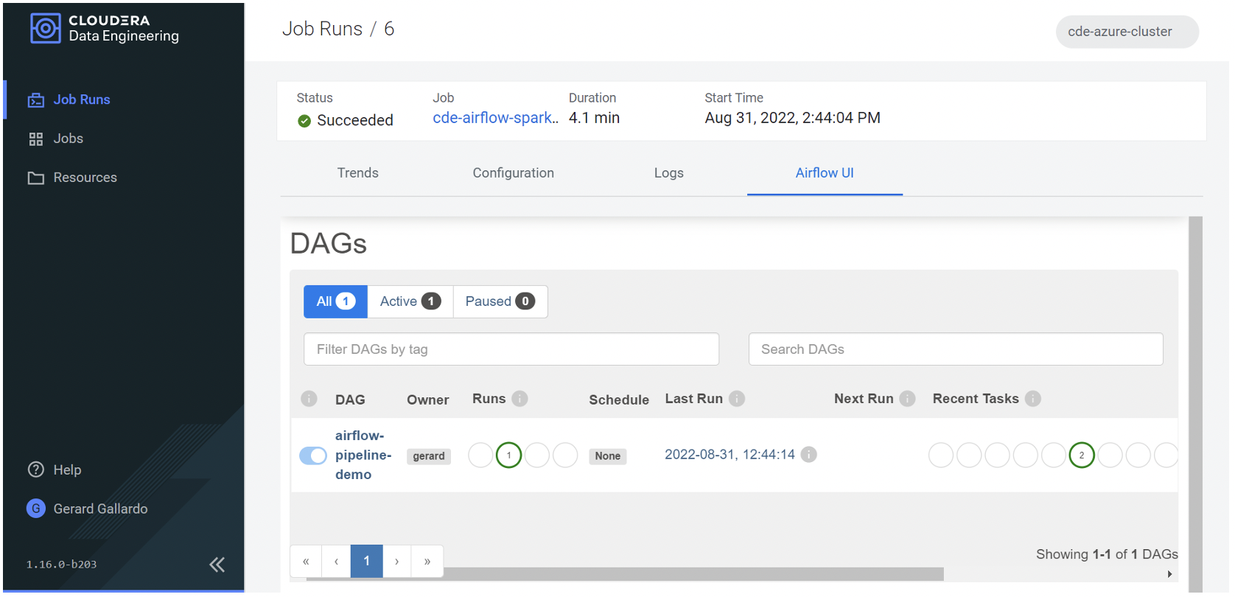Image resolution: width=1235 pixels, height=597 pixels.
Task: Click Showing 1-1 of 1 DAGs text
Action: click(1107, 554)
